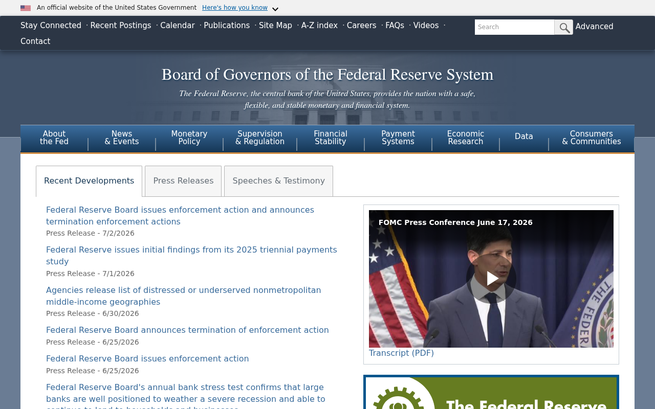
Task: Switch to the Press Releases tab
Action: pyautogui.click(x=183, y=181)
